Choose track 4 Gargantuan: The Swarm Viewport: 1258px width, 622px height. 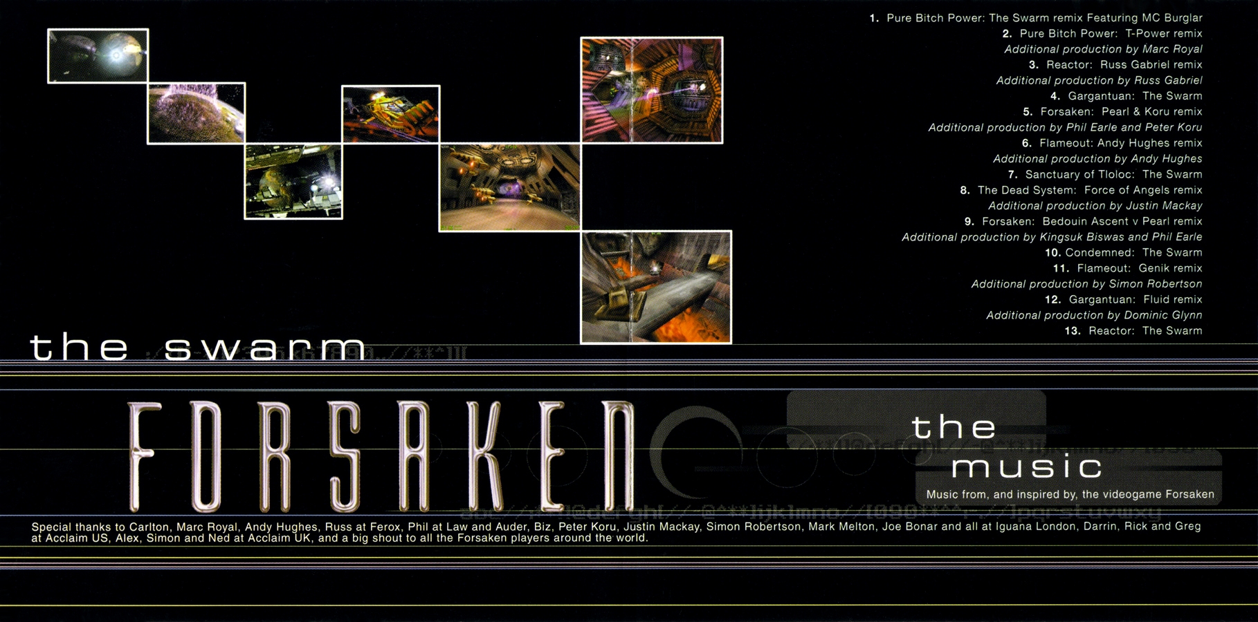[x=1126, y=96]
